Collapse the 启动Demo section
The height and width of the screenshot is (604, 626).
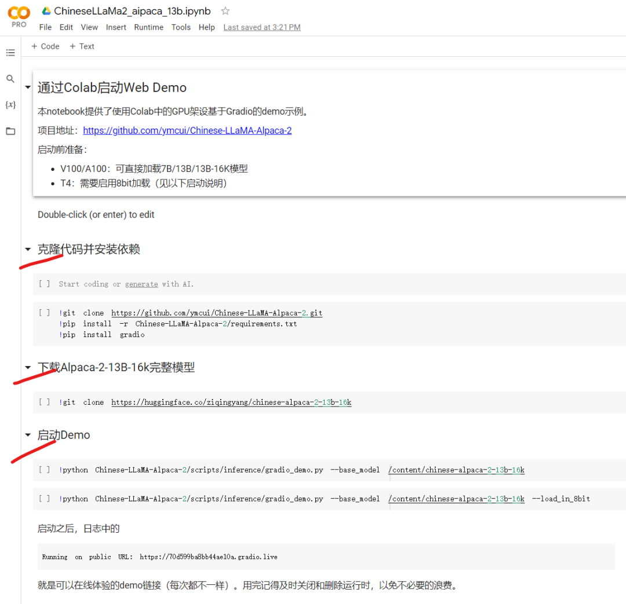[28, 435]
